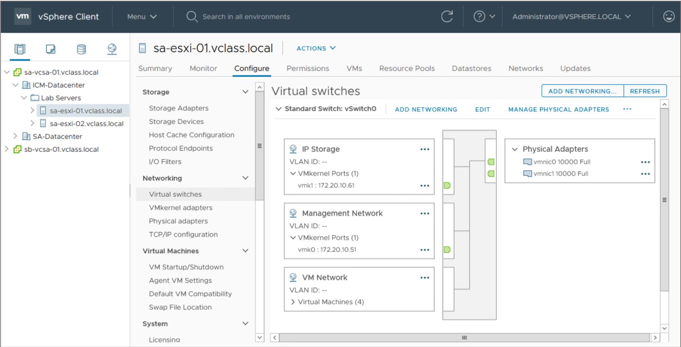
Task: Refresh the vSphere Client via header icon
Action: click(x=447, y=16)
